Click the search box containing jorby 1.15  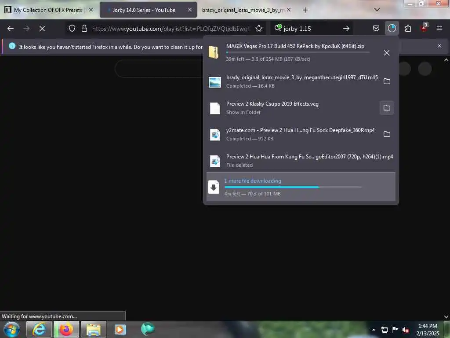coord(312,29)
